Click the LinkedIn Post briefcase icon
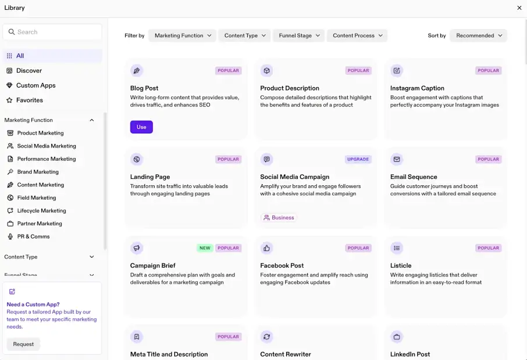 397,337
